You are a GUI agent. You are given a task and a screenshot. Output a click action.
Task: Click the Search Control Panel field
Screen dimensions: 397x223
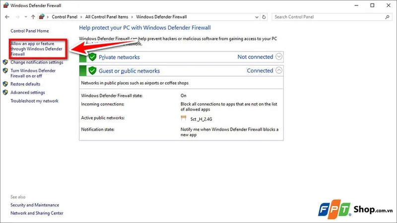pyautogui.click(x=328, y=17)
